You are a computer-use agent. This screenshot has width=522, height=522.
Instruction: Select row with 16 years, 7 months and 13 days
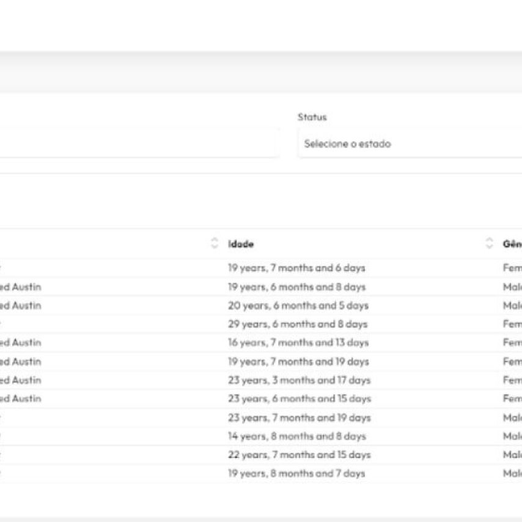click(298, 342)
